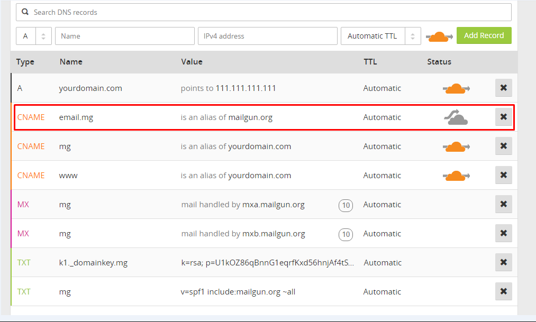The height and width of the screenshot is (322, 536).
Task: Expand the Automatic TTL dropdown
Action: [x=380, y=36]
